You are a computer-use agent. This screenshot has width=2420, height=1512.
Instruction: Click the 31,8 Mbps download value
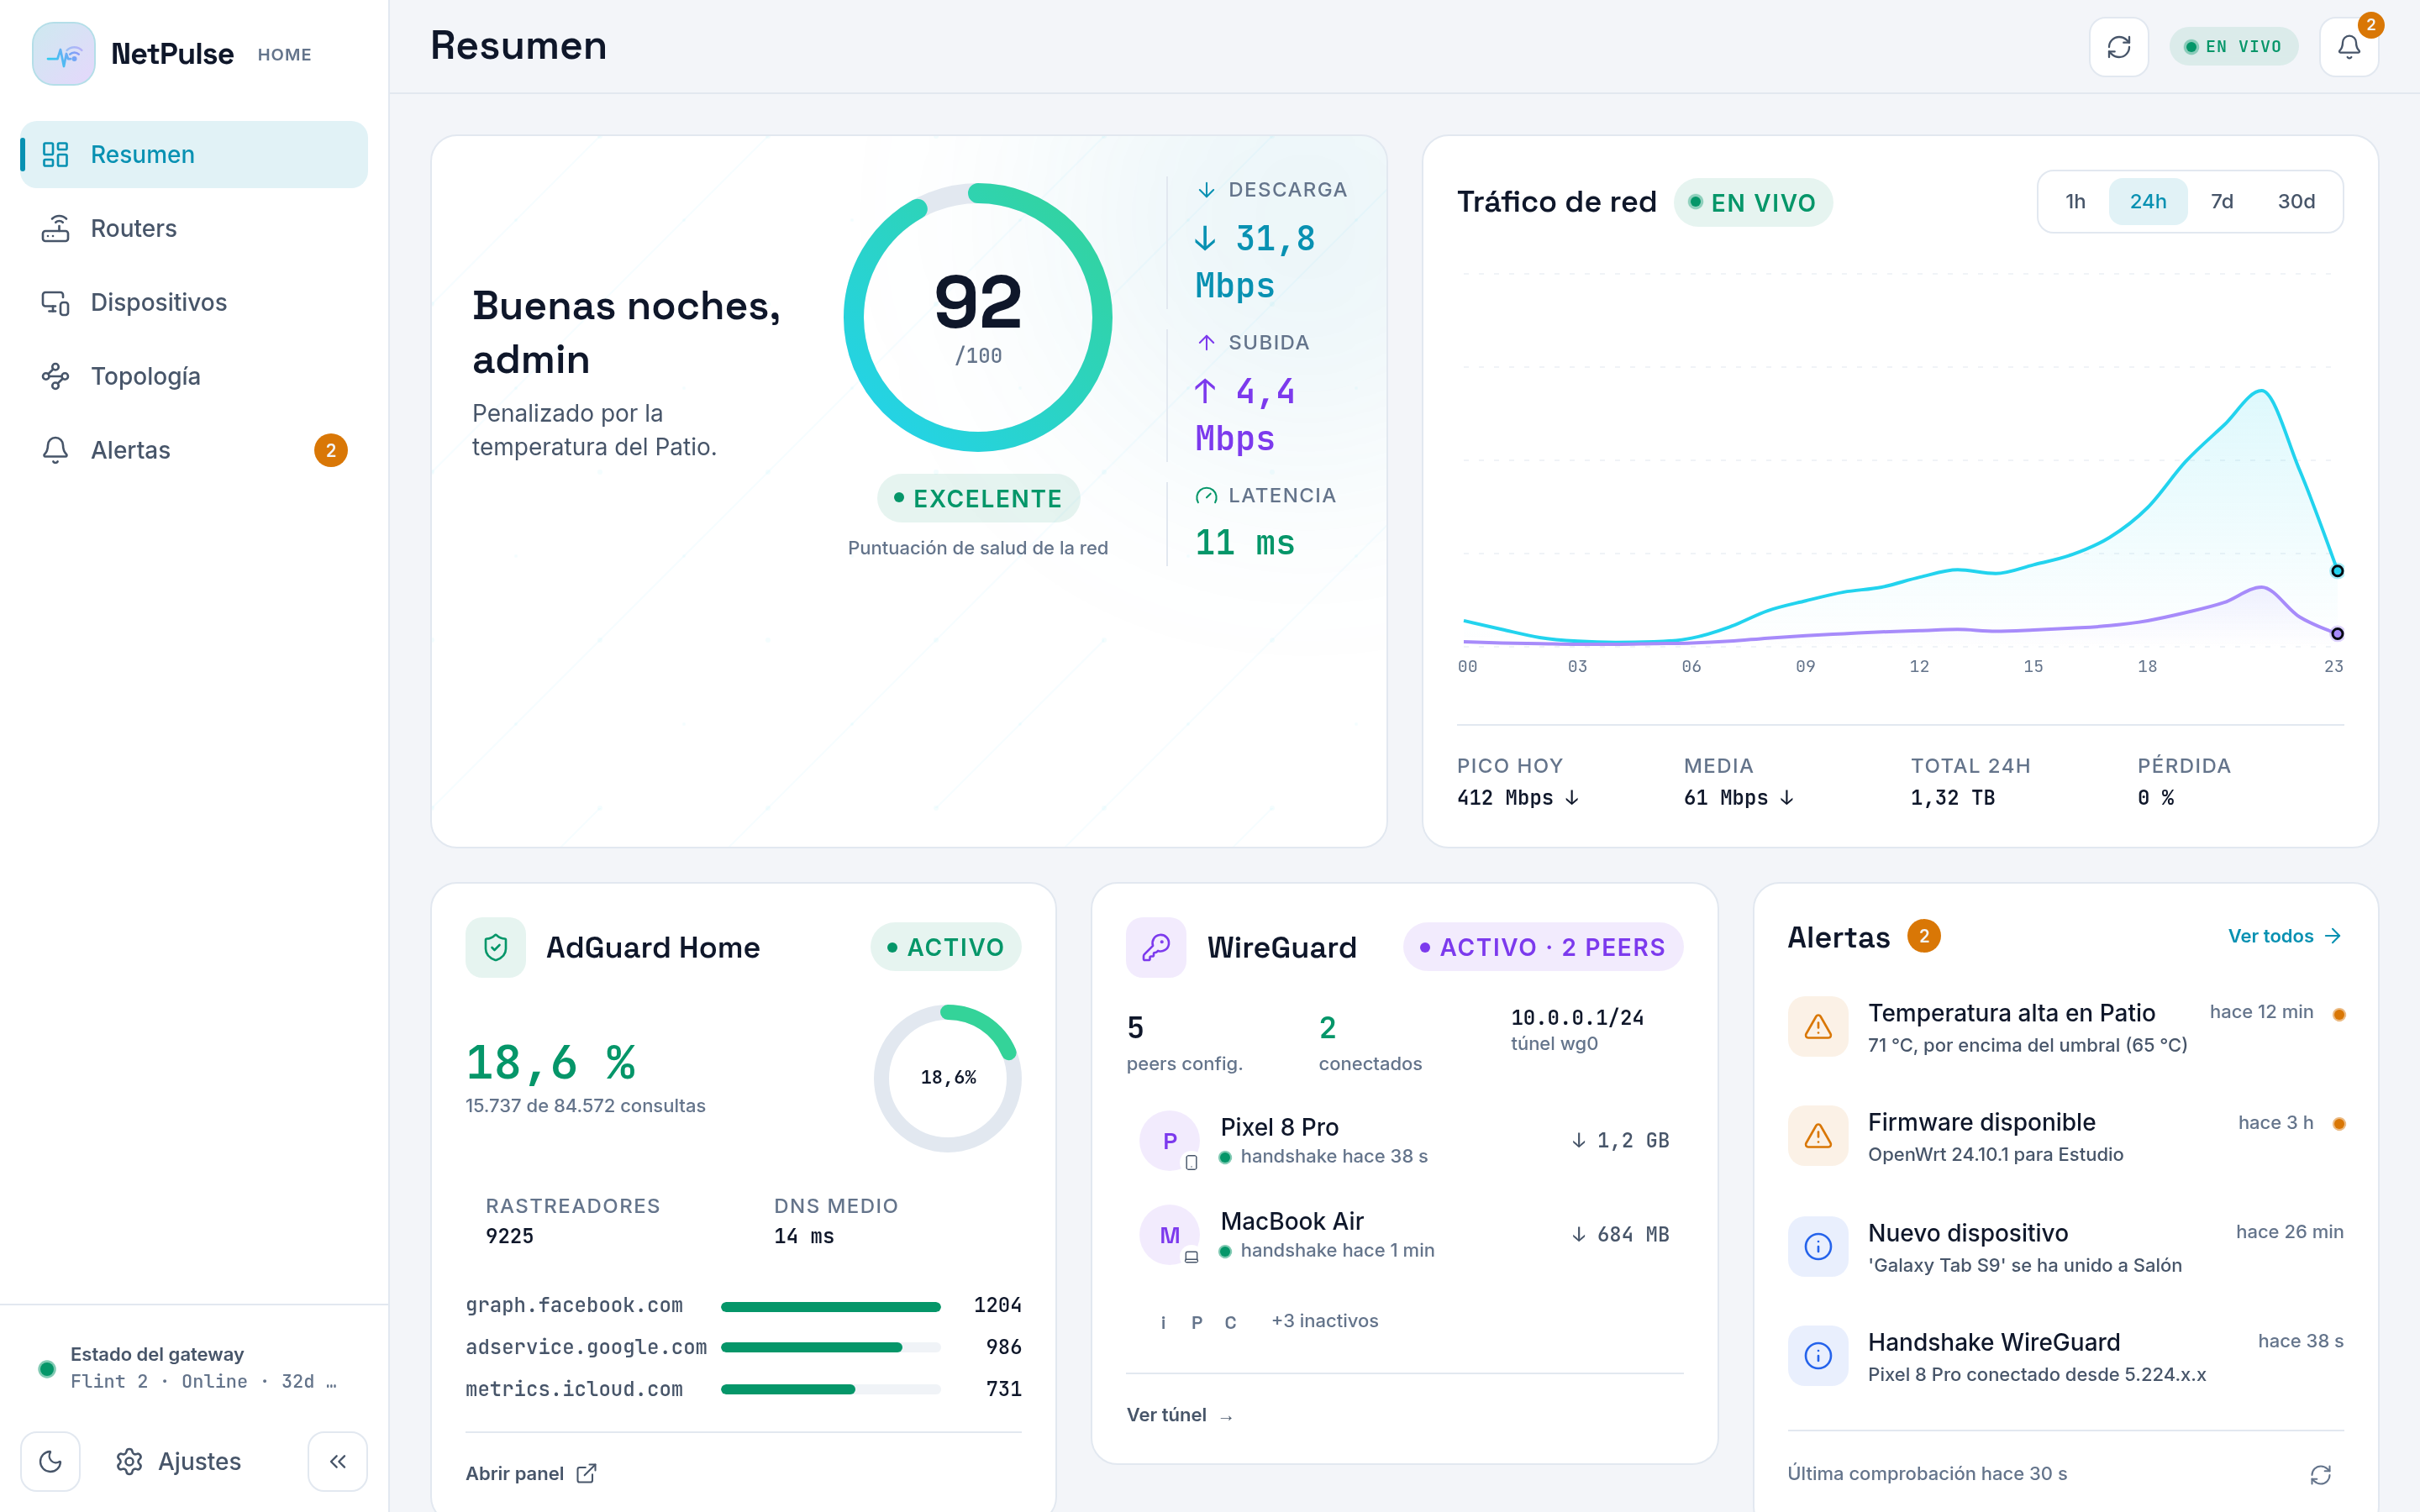click(1255, 262)
